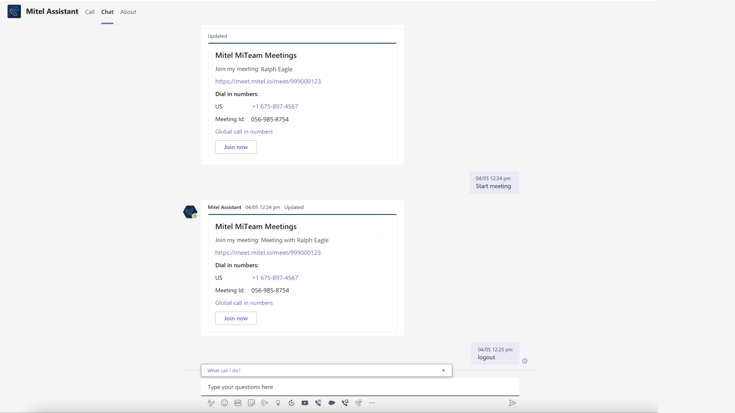This screenshot has width=735, height=413.
Task: Click the cloud icon in compose toolbar
Action: tap(332, 403)
